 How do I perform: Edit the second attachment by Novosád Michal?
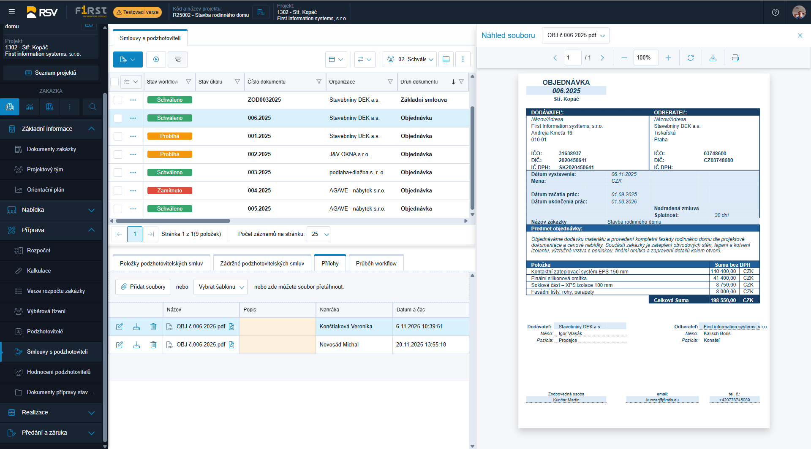click(120, 345)
